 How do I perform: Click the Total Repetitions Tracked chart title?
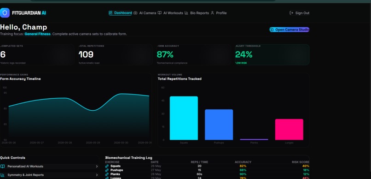tap(180, 79)
